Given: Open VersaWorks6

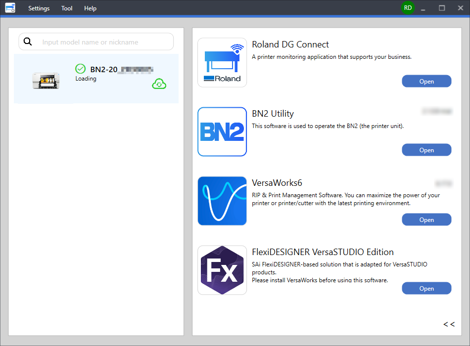Looking at the screenshot, I should pos(426,219).
